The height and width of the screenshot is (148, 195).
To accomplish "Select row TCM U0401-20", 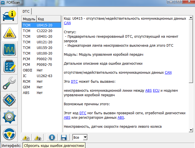I will click(42, 37).
